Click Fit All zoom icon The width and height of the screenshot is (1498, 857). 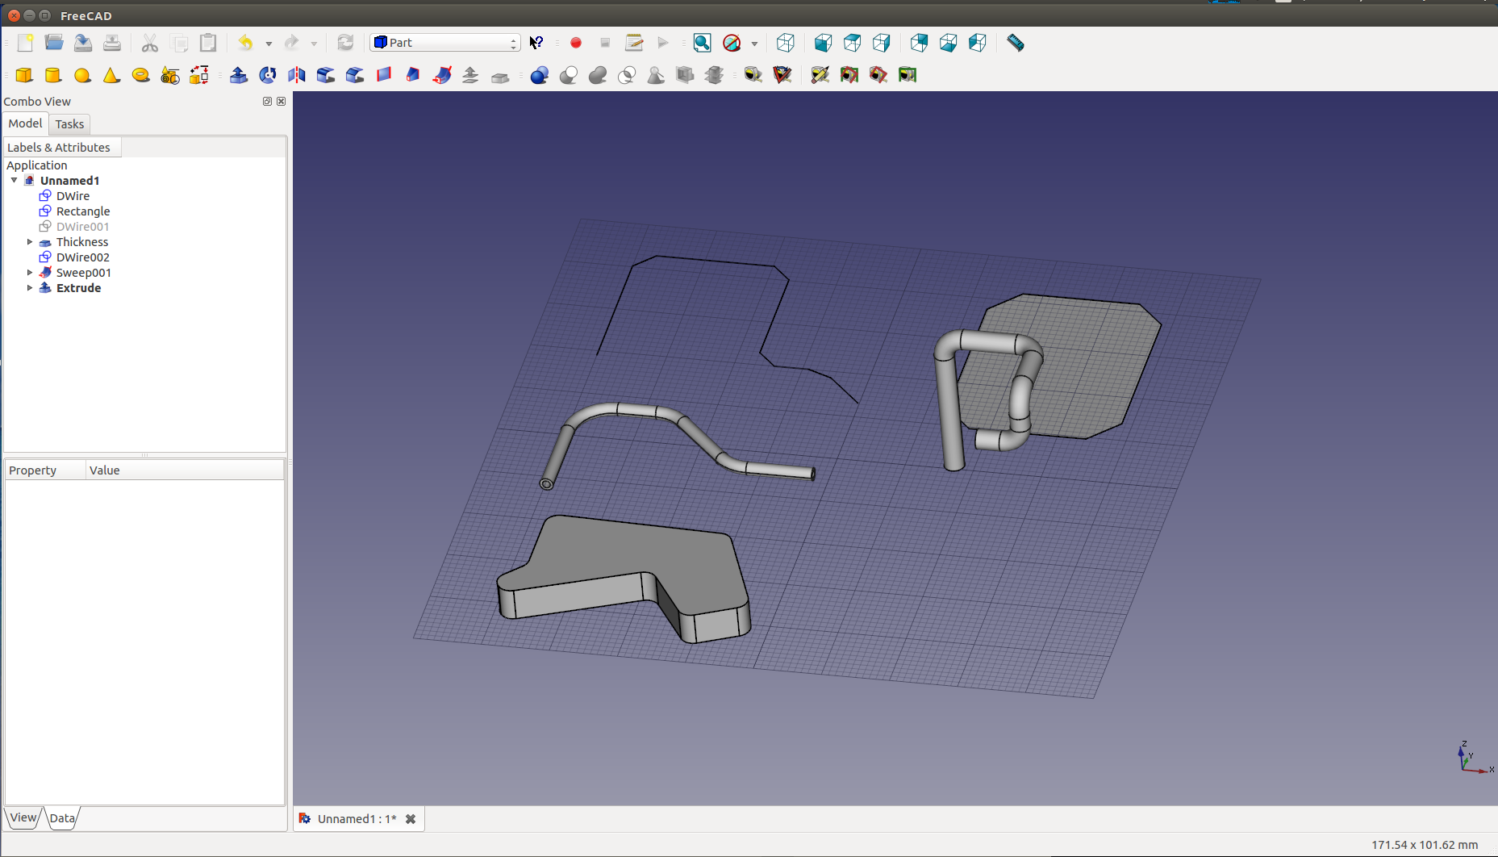tap(702, 43)
